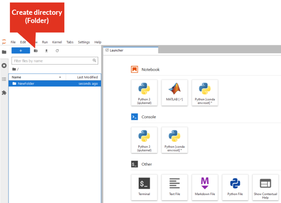Open Python [conda env:root] console
The width and height of the screenshot is (281, 203).
pos(175,140)
